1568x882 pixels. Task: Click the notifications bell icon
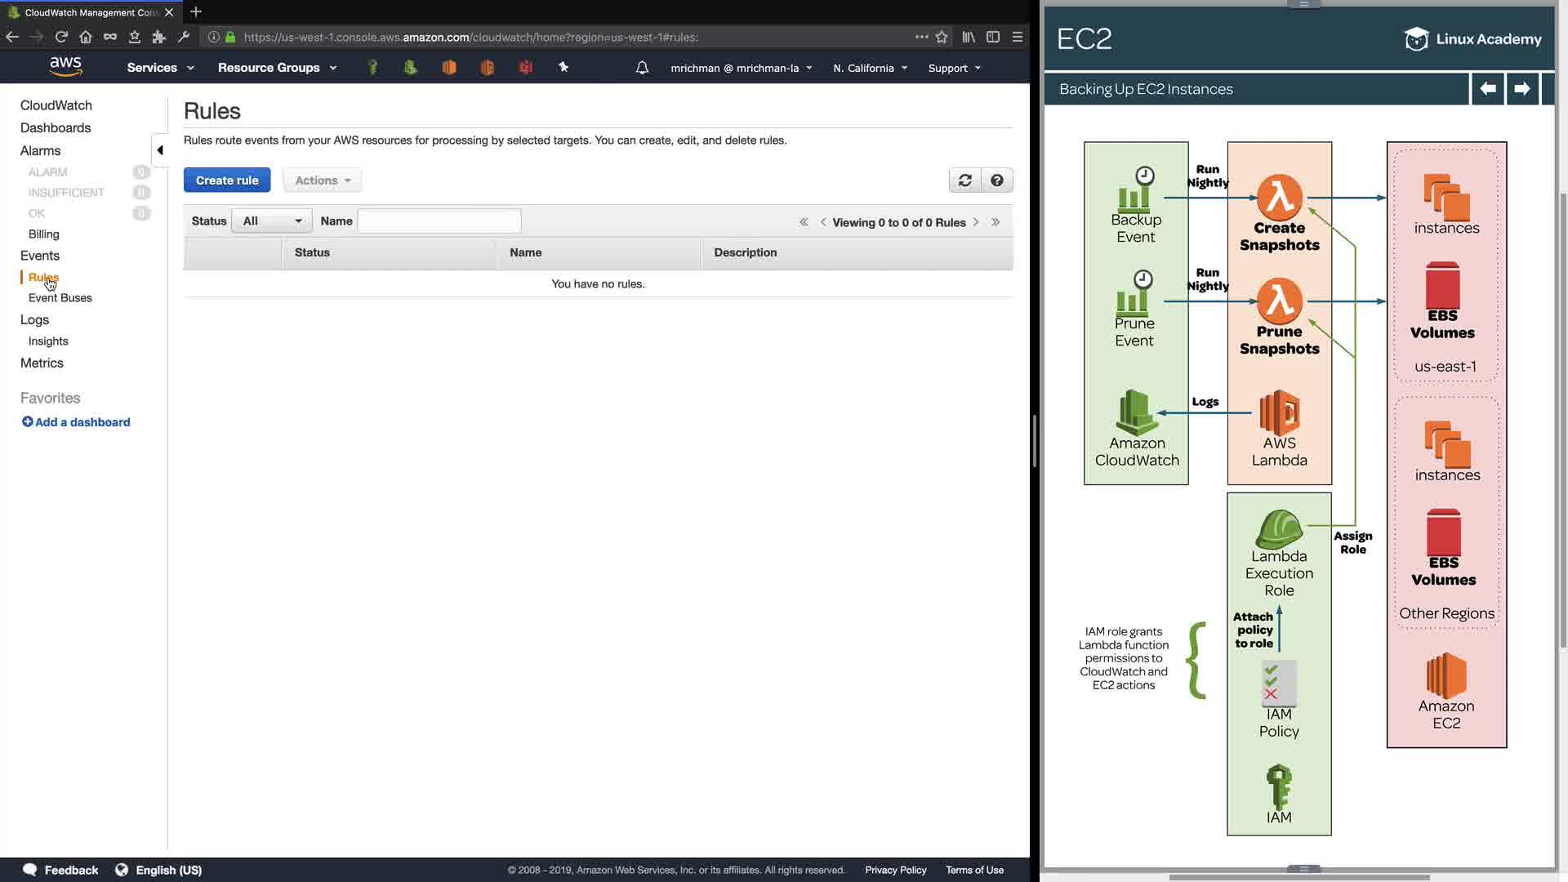coord(642,68)
